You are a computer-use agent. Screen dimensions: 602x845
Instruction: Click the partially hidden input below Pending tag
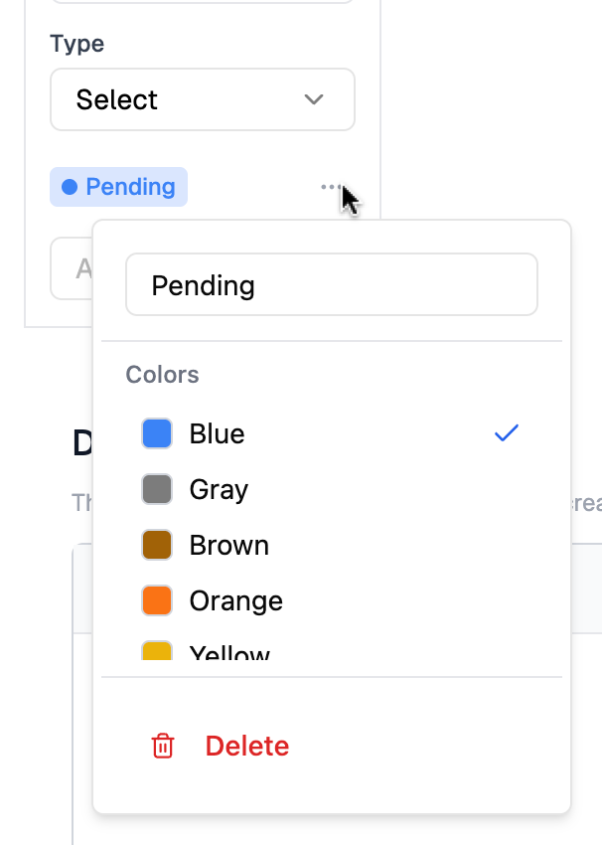click(70, 268)
